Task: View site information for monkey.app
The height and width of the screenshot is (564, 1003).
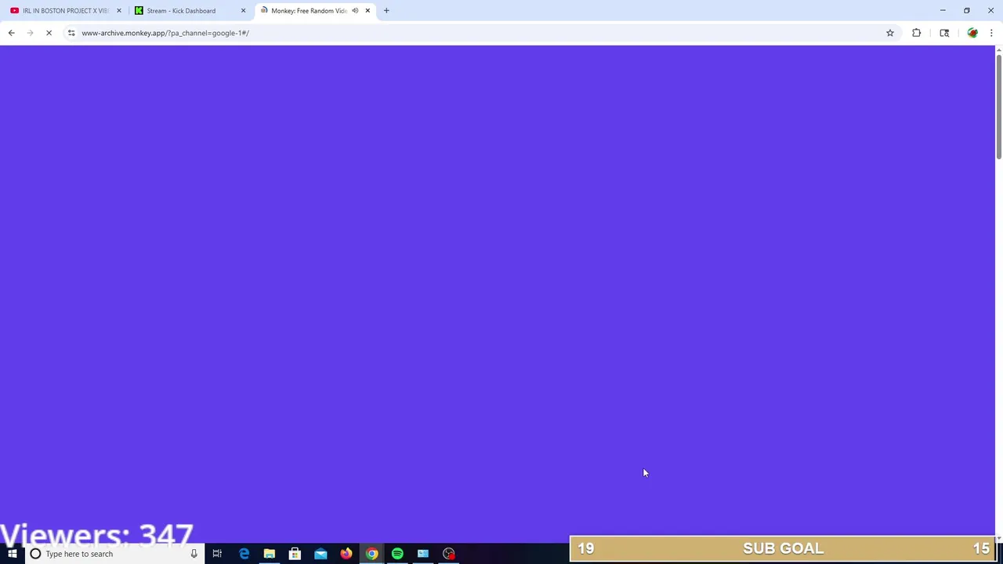Action: pos(71,33)
